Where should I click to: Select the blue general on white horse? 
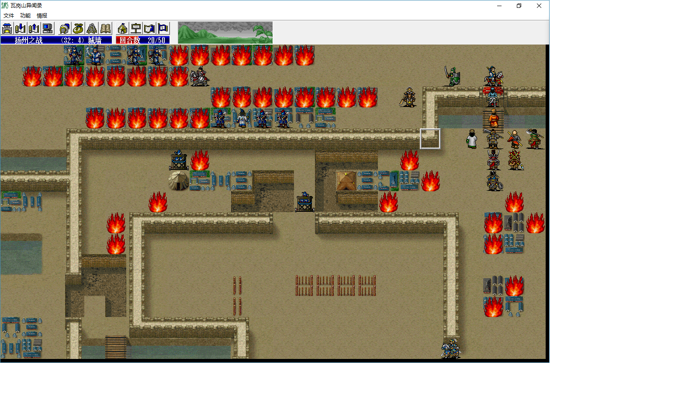[x=493, y=76]
